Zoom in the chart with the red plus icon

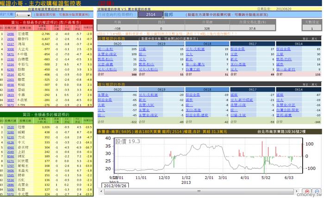tap(307, 191)
